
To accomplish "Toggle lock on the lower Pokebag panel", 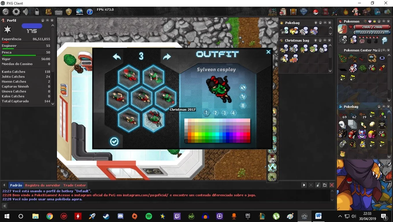I will tap(379, 107).
